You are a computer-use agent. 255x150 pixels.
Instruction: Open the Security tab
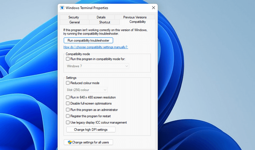[x=74, y=17]
